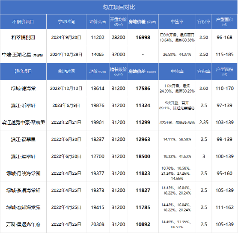Click date 2024年10月29日
238x233 pixels.
(66, 54)
